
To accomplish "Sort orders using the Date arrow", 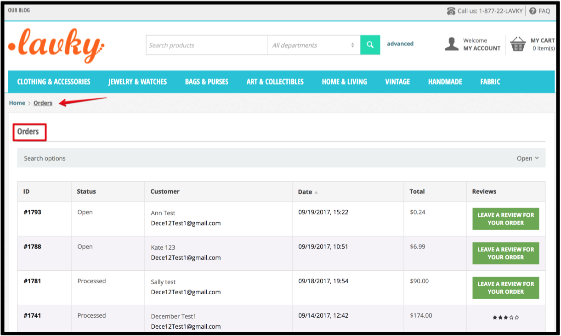I will [x=317, y=192].
